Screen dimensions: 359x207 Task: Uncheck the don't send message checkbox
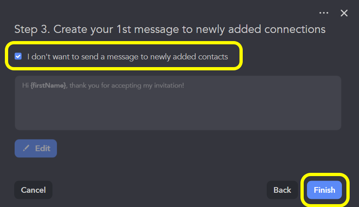click(x=18, y=57)
